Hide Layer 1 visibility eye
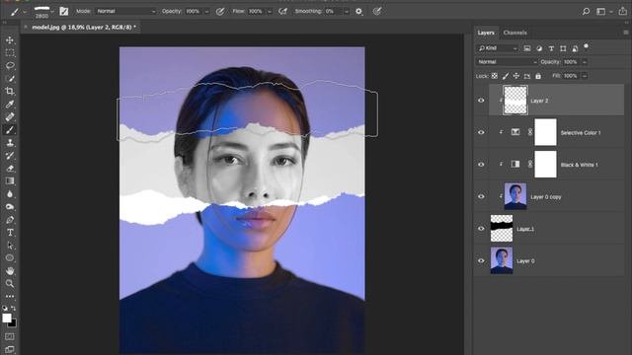The width and height of the screenshot is (632, 355). pyautogui.click(x=481, y=229)
